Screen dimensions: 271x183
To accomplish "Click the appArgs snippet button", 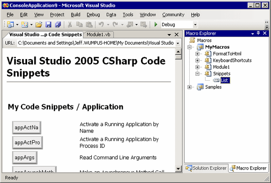I will (24, 157).
